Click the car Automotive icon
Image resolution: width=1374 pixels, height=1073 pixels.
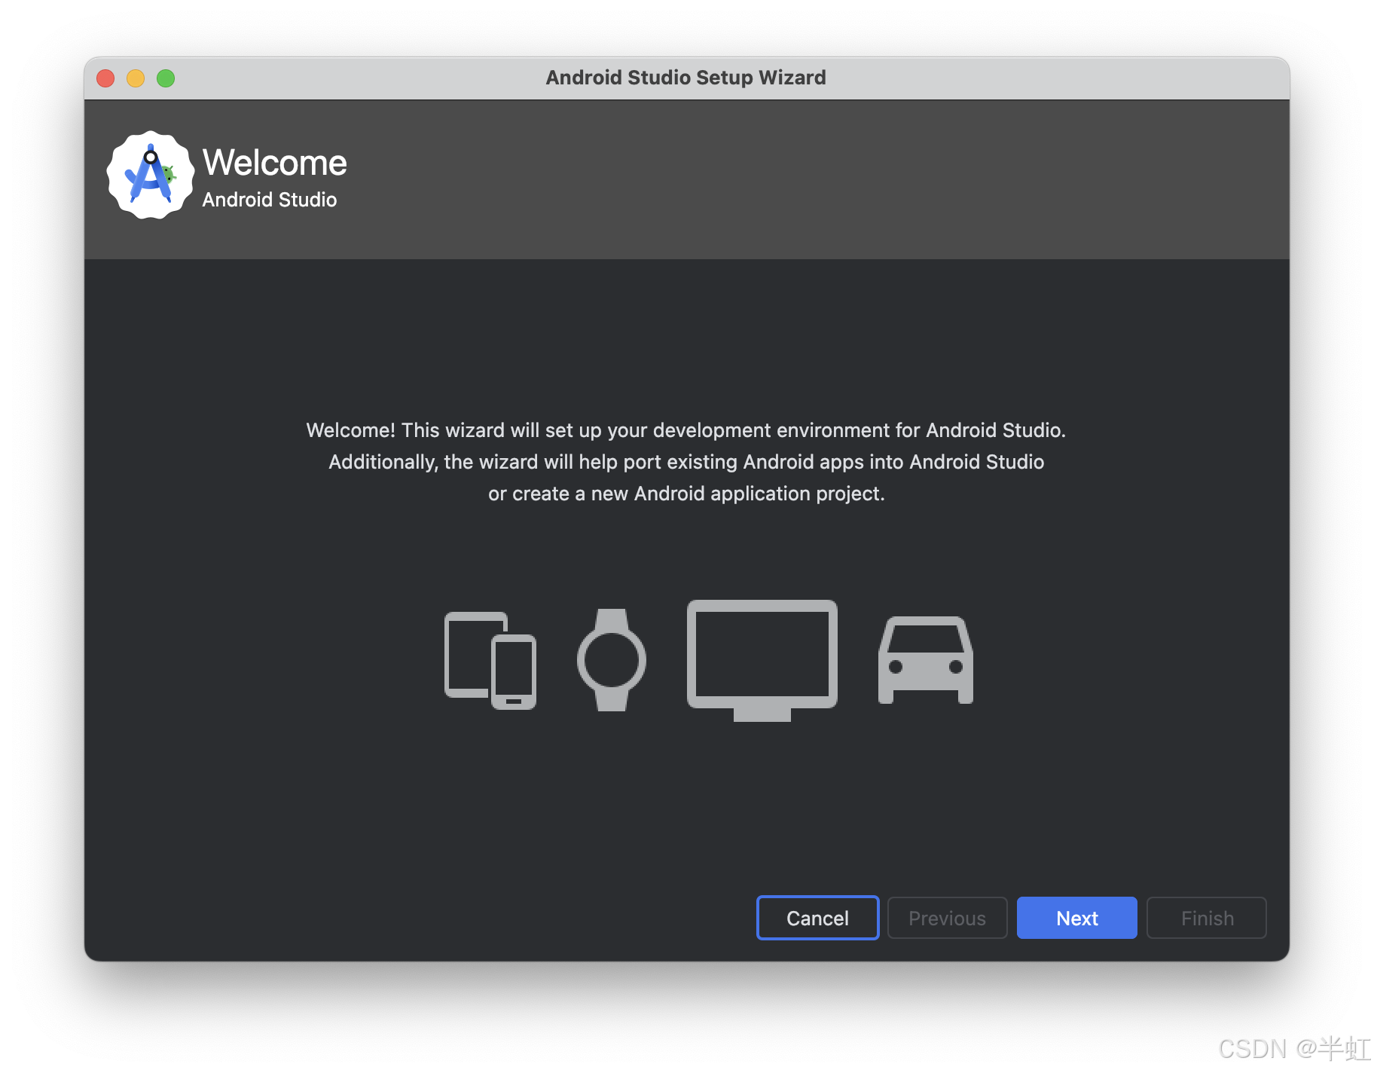[926, 660]
